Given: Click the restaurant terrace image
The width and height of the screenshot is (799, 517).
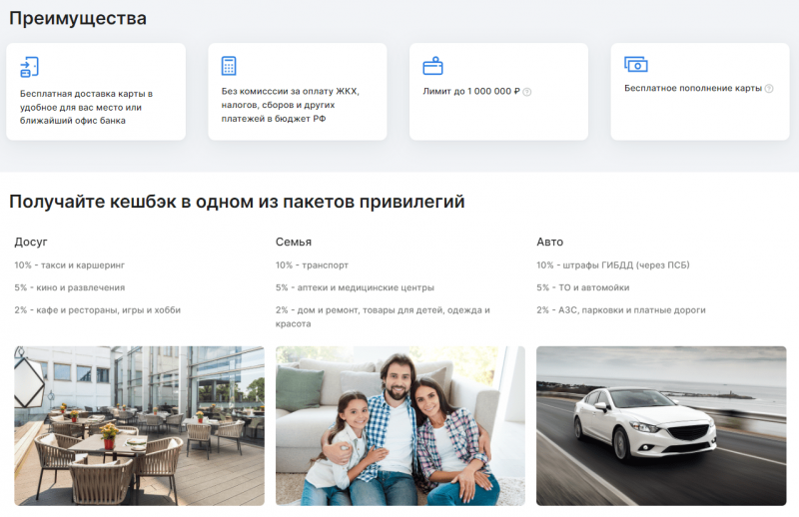Looking at the screenshot, I should tap(139, 426).
